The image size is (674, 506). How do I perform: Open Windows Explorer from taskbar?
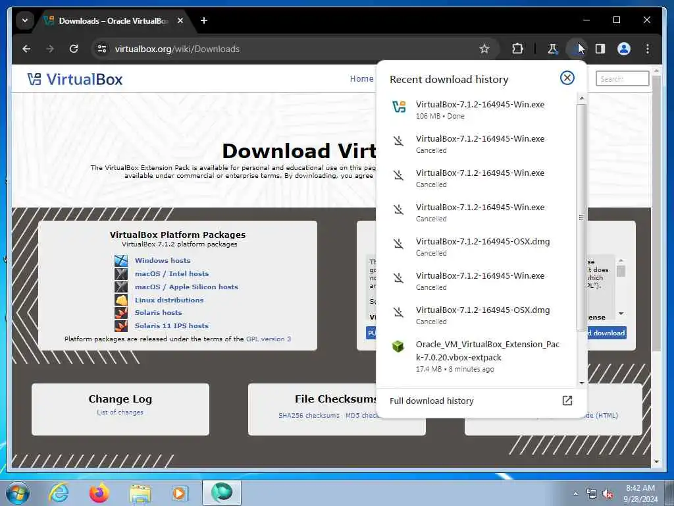point(140,493)
